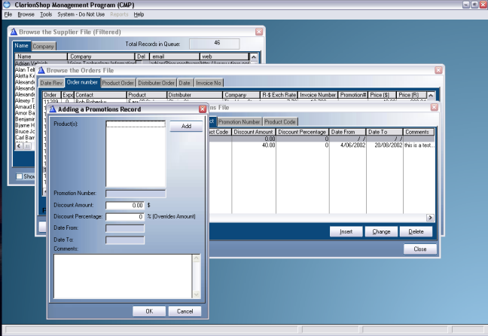Viewport: 488px width, 336px height.
Task: Click the Adding a Promotions Record window icon
Action: click(x=52, y=109)
